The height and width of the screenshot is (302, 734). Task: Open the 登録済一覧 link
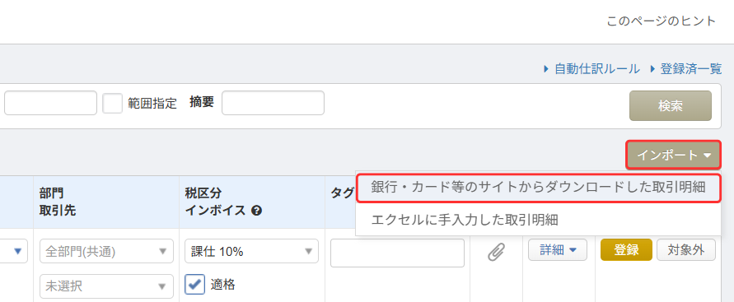691,69
